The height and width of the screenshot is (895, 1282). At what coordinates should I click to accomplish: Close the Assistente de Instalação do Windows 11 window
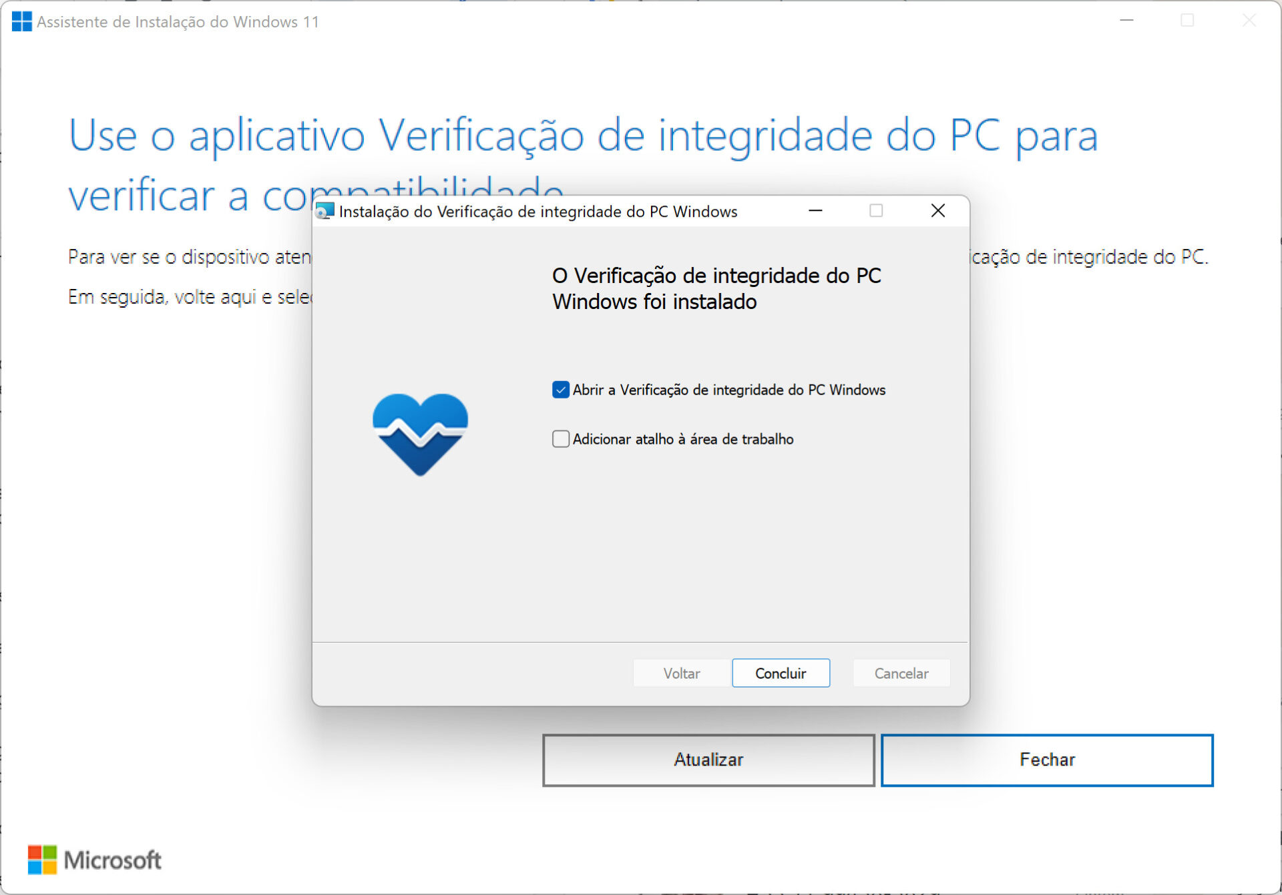pos(1249,21)
